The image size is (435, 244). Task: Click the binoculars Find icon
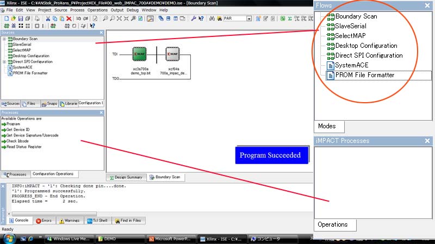tap(212, 18)
